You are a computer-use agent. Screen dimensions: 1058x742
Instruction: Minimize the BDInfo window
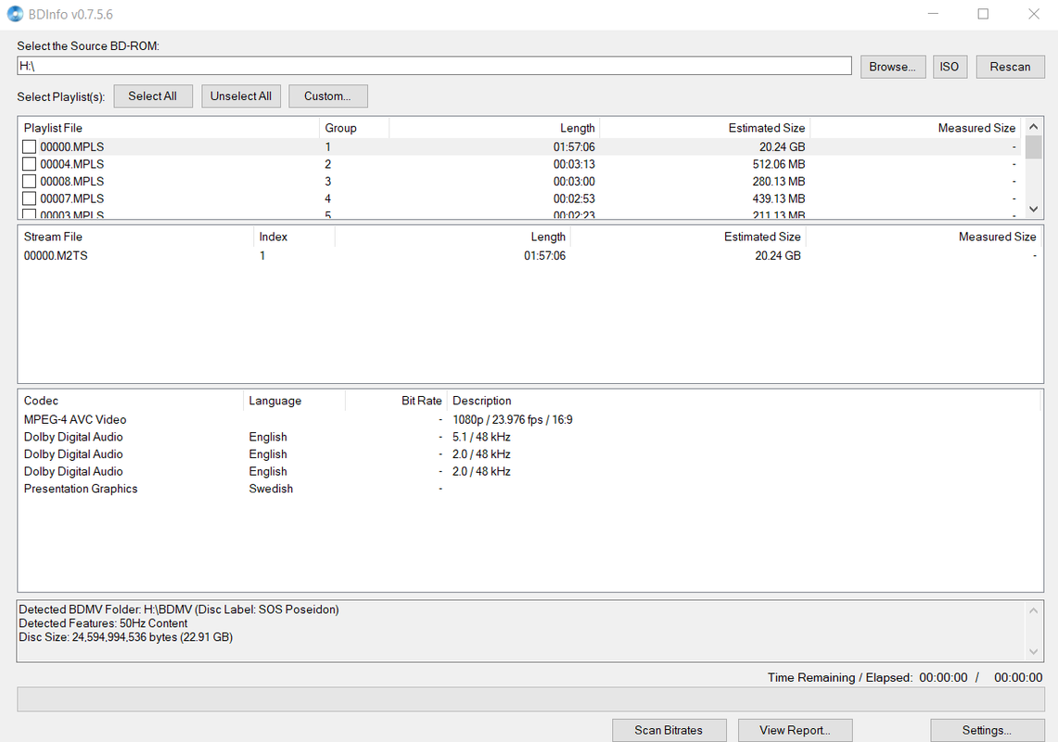coord(933,14)
